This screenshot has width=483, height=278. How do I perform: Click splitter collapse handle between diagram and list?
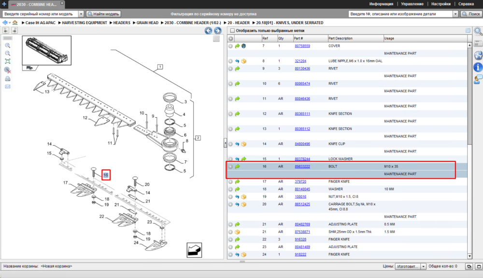point(225,143)
